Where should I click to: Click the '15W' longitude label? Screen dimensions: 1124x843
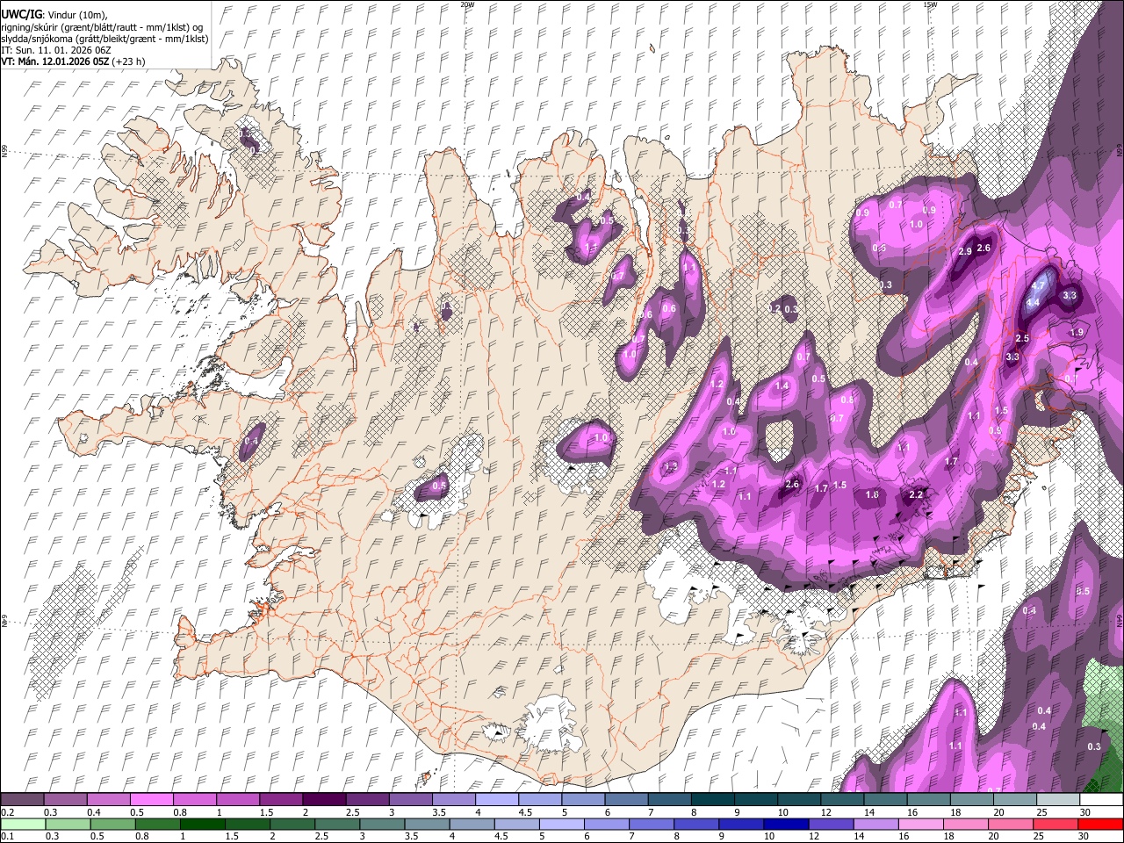click(930, 4)
